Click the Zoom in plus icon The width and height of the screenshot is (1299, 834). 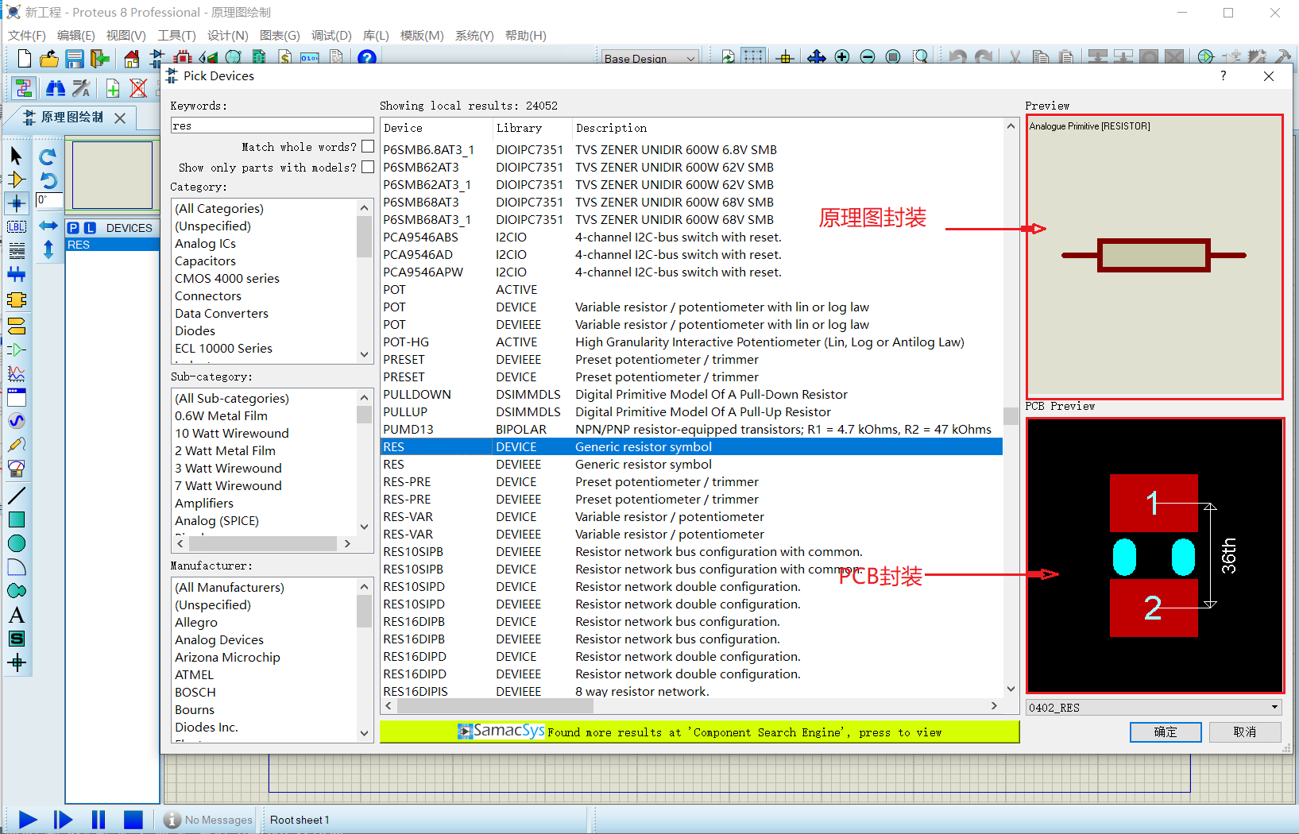pyautogui.click(x=842, y=56)
